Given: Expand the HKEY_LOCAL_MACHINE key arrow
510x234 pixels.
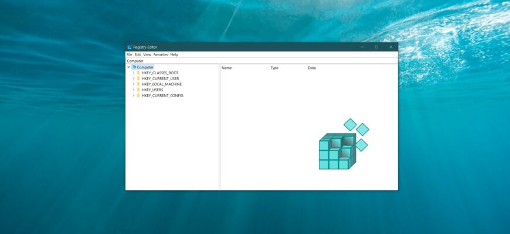Looking at the screenshot, I should pyautogui.click(x=133, y=84).
